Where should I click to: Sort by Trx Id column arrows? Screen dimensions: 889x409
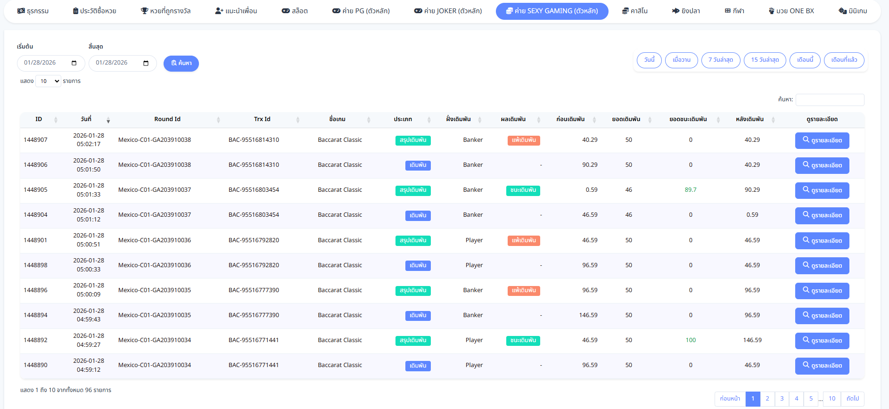click(x=297, y=120)
